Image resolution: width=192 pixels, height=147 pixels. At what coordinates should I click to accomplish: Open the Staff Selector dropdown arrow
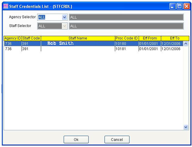coord(64,26)
